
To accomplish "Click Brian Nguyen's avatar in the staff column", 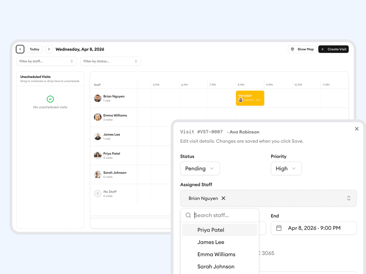I will pos(97,98).
